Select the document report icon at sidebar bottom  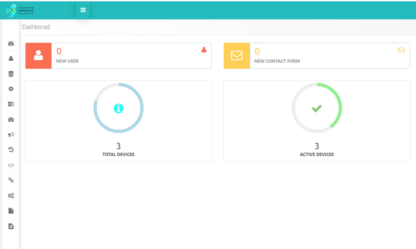pyautogui.click(x=10, y=226)
